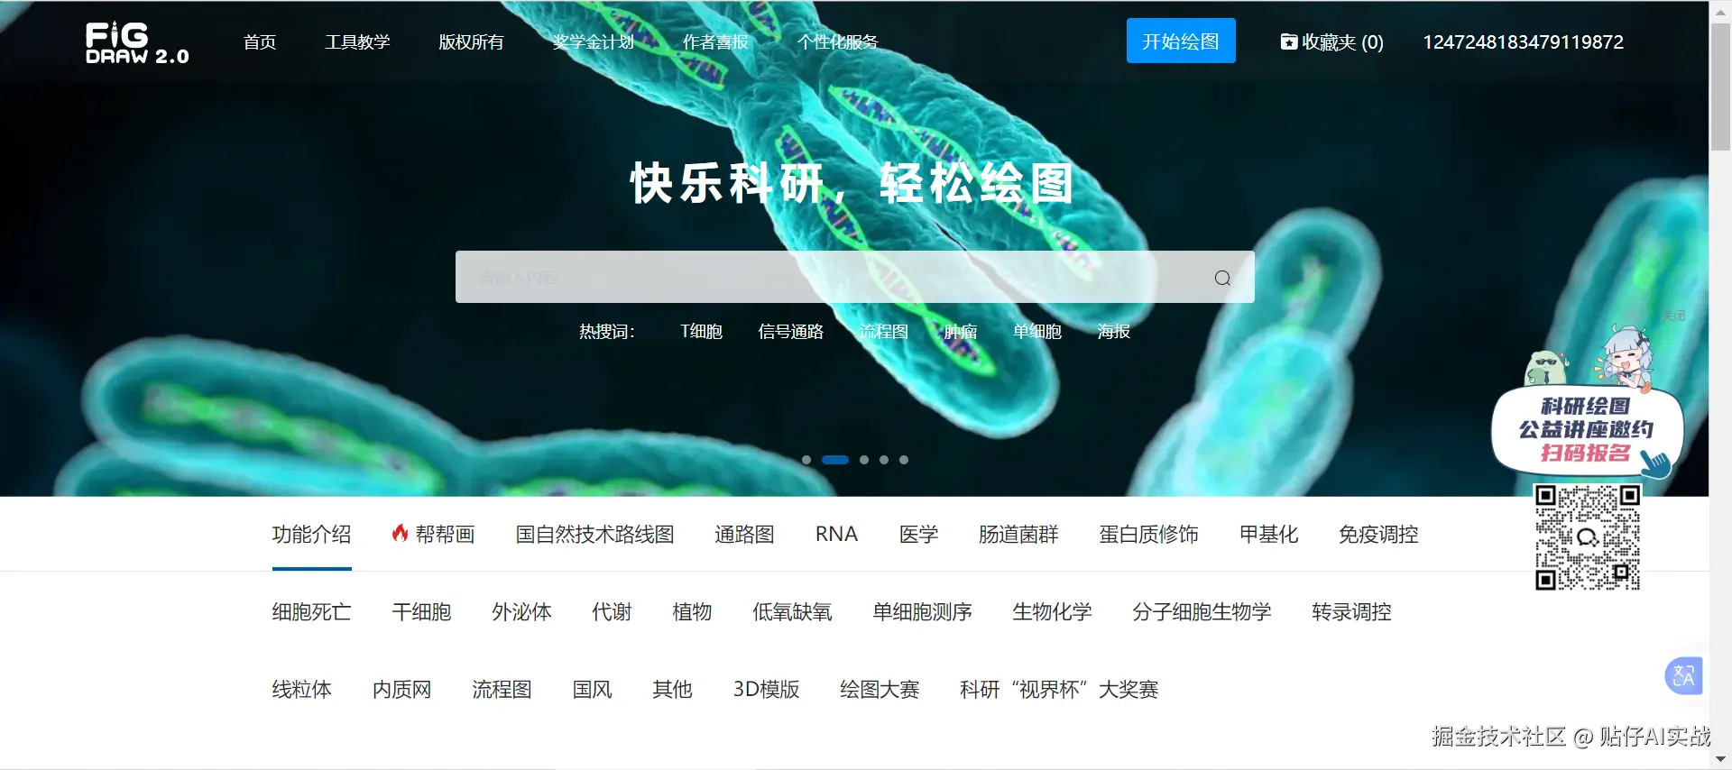Open the 个性化服务 navigation menu

coord(837,41)
